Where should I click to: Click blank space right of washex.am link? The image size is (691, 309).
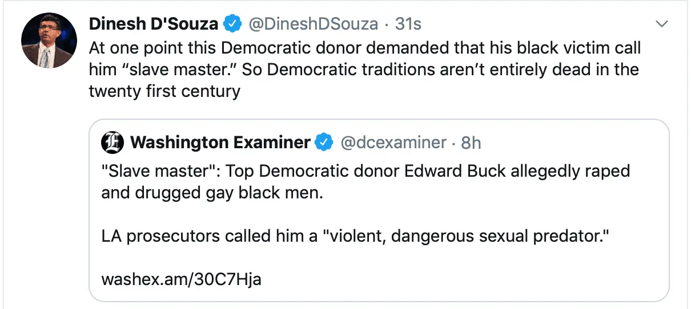click(457, 279)
